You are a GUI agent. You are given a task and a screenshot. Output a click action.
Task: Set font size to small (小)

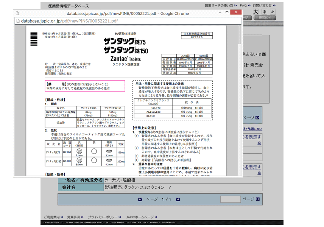point(273,12)
